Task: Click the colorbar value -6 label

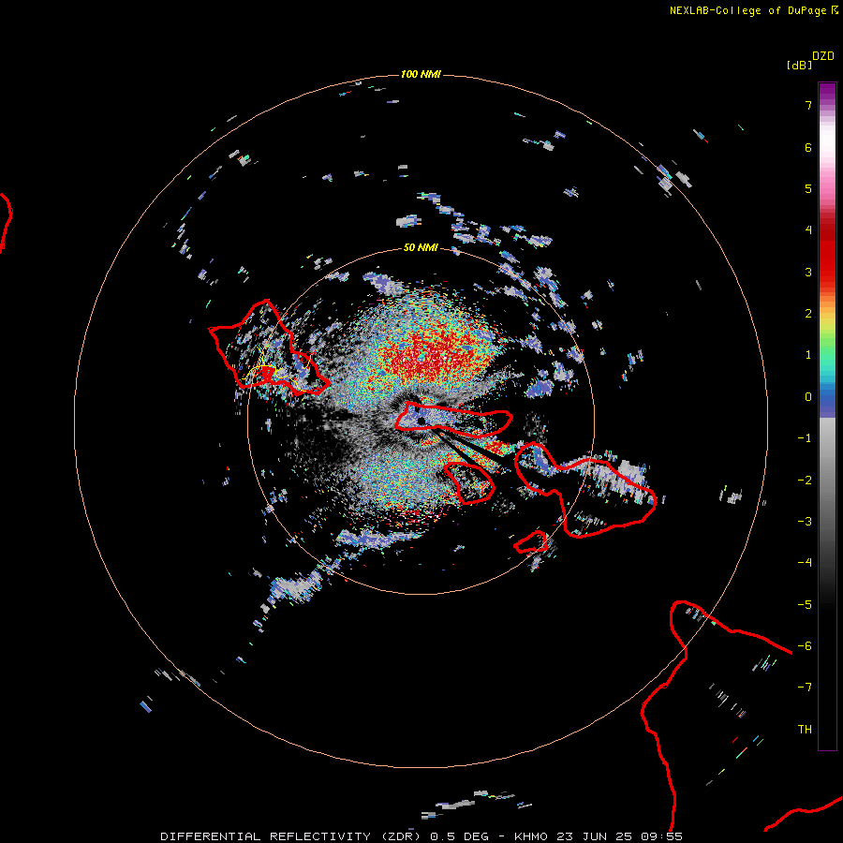Action: (805, 646)
